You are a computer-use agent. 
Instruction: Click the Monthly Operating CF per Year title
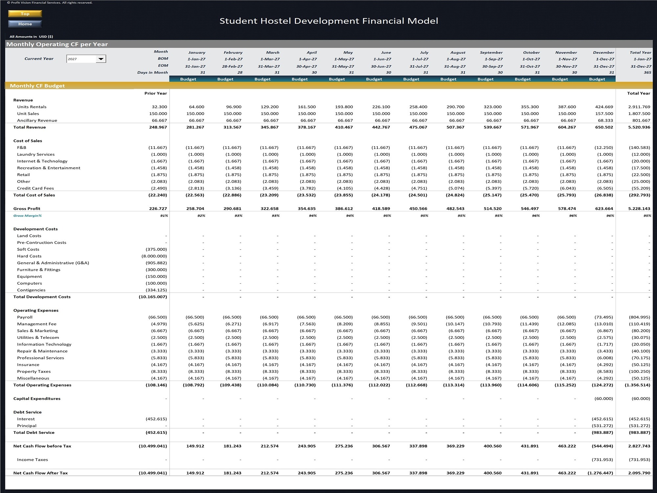click(57, 44)
